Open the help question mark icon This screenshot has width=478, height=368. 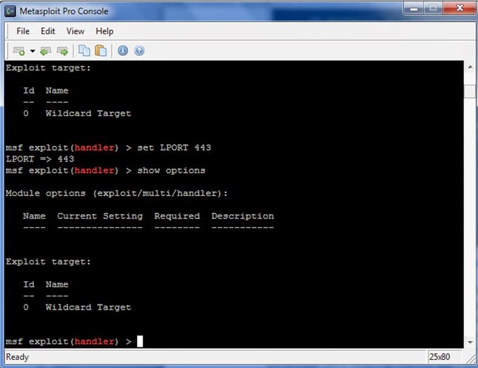tap(140, 50)
